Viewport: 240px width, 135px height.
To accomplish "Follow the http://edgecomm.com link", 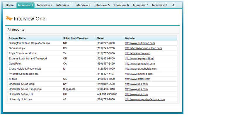I will pyautogui.click(x=137, y=53).
